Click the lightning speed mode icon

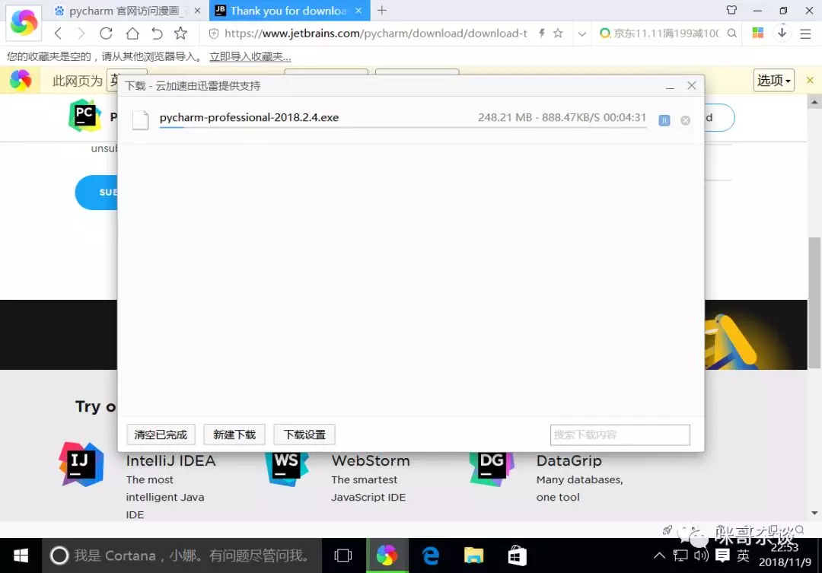(542, 33)
